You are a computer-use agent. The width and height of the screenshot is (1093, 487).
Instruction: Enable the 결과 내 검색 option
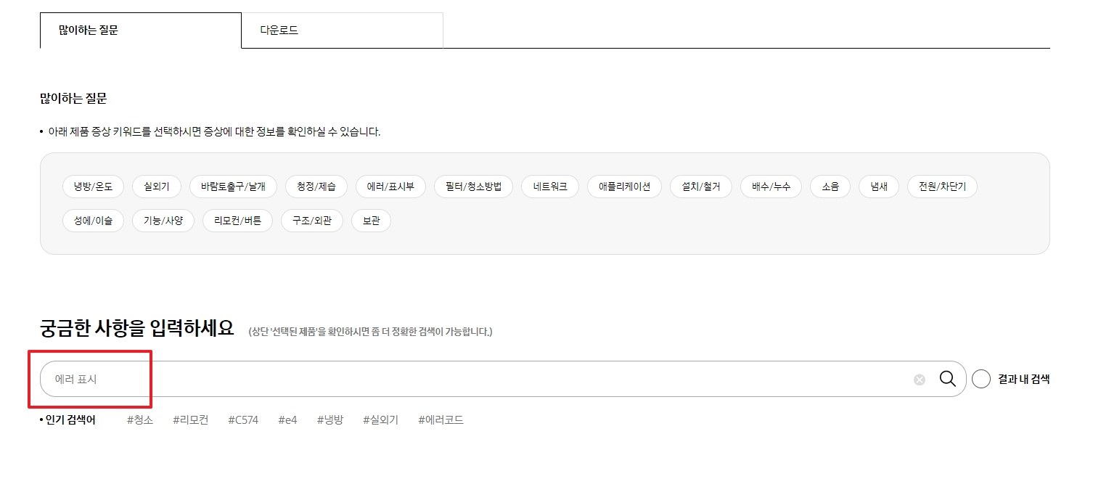point(981,378)
